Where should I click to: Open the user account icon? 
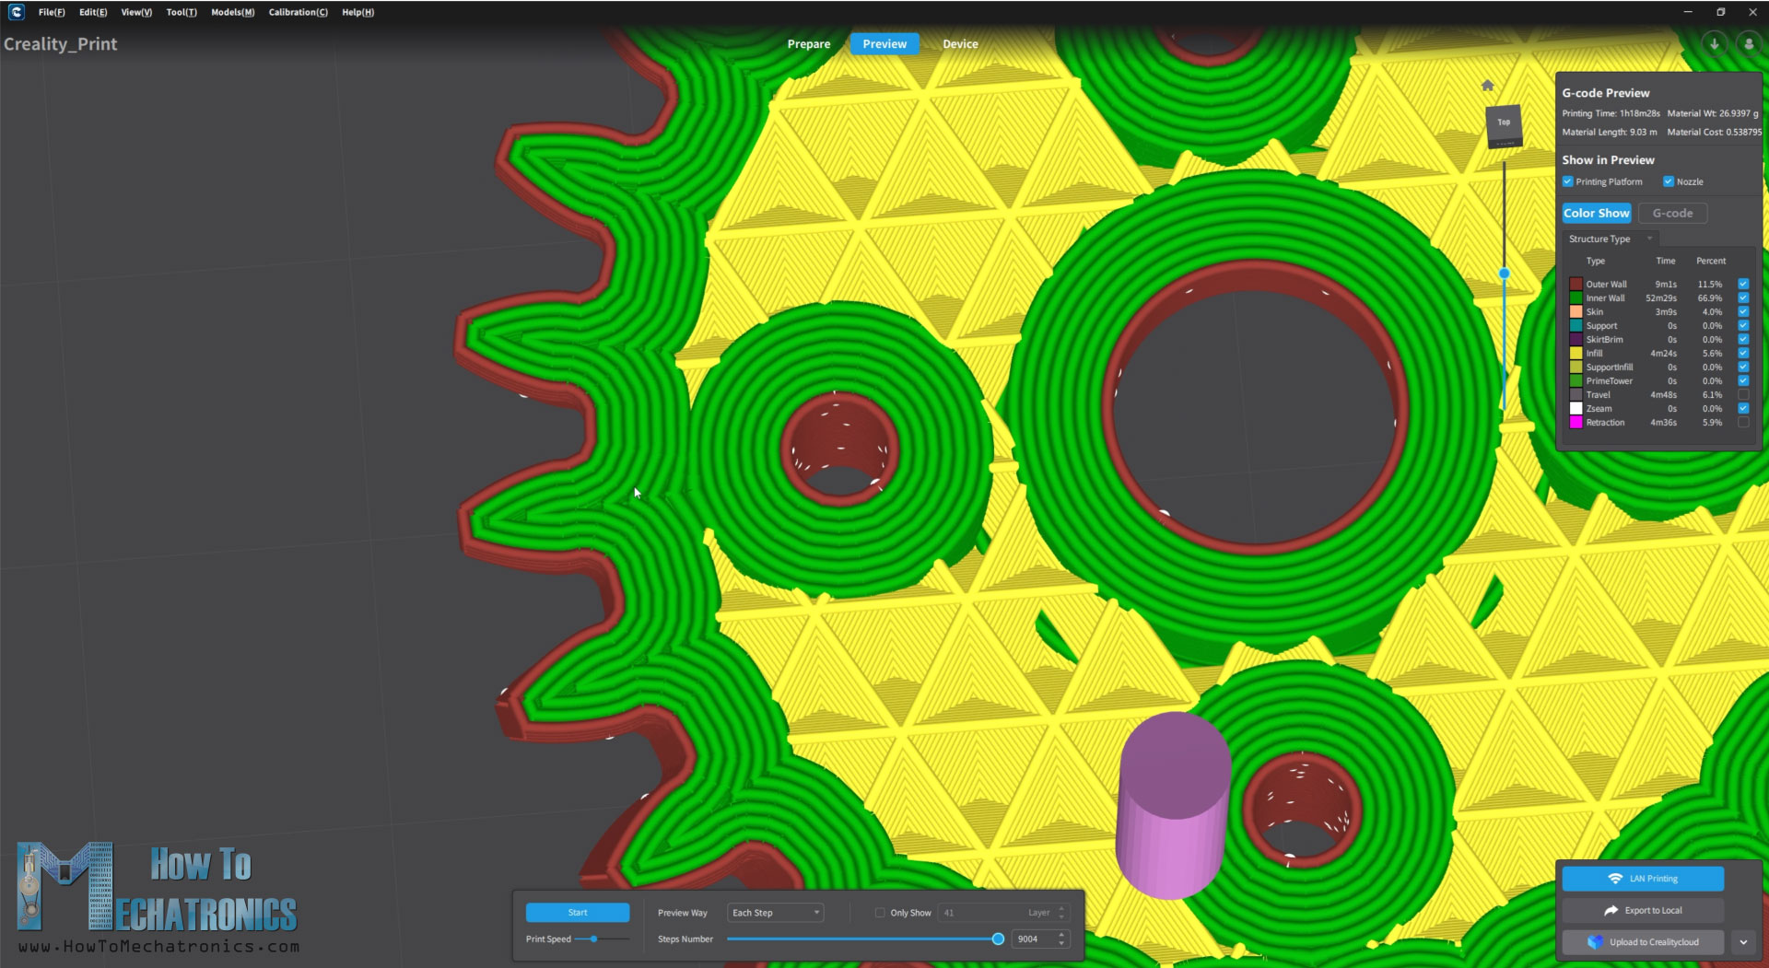(1748, 44)
